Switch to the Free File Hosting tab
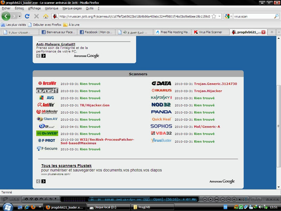Viewport: 281px width, 211px height. [x=173, y=32]
